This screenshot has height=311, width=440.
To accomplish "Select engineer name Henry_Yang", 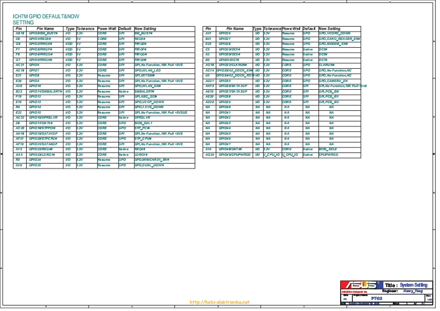I will tap(413, 290).
